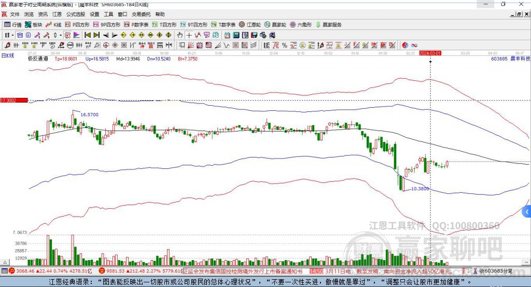Open the 交易委托 menu

coord(141,14)
